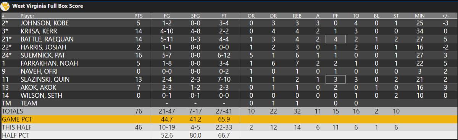Screen dimensions: 458x140
Task: Select the Player column header
Action: [27, 16]
